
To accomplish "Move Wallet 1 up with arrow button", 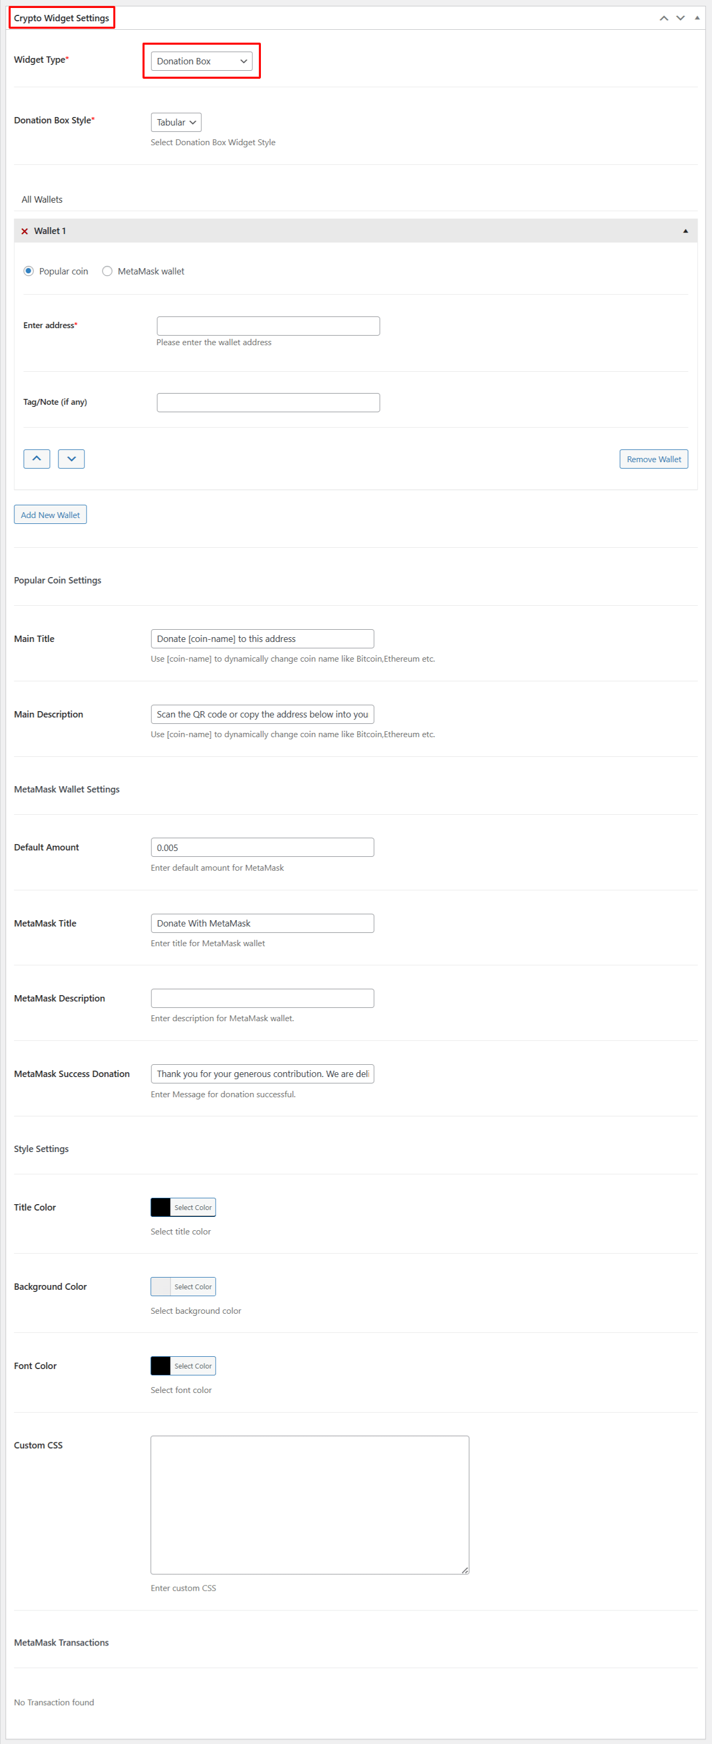I will click(37, 459).
